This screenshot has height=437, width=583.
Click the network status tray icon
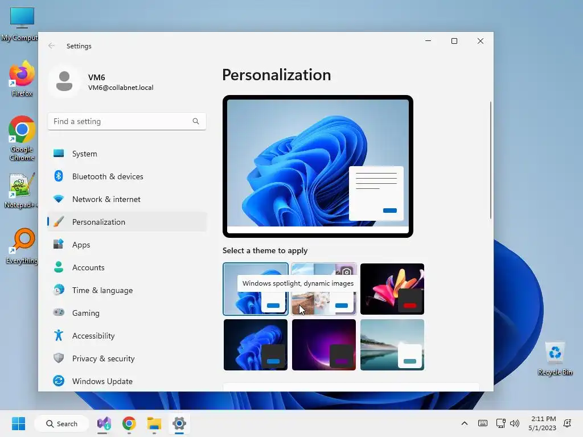click(500, 423)
